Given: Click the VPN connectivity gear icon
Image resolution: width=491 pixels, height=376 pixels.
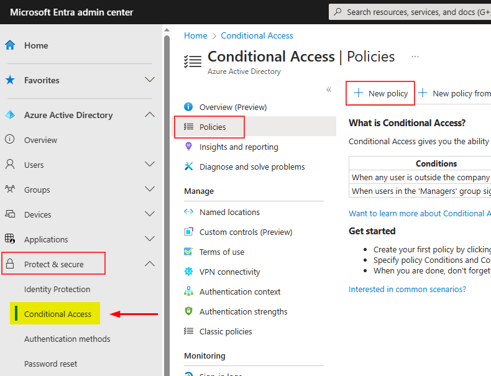Looking at the screenshot, I should [189, 272].
